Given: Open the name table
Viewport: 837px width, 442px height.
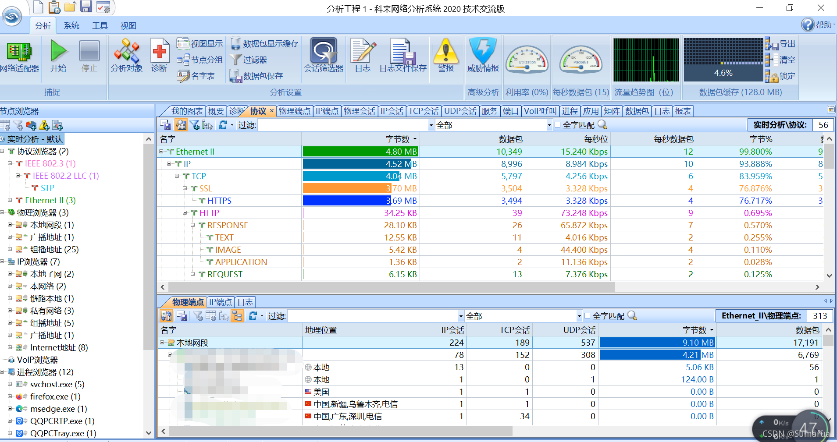Looking at the screenshot, I should [x=196, y=76].
